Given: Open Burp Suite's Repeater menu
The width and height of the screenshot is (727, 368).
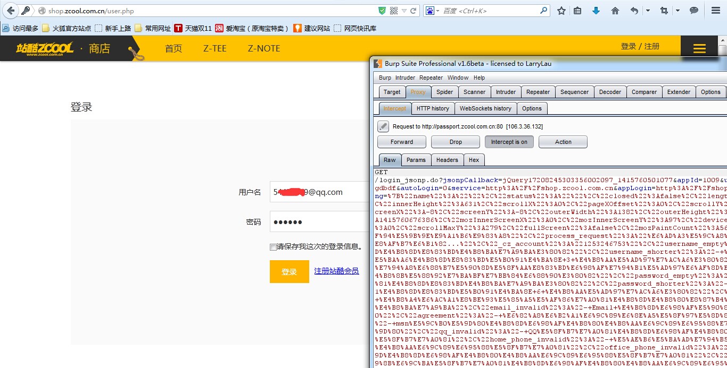Looking at the screenshot, I should coord(431,78).
